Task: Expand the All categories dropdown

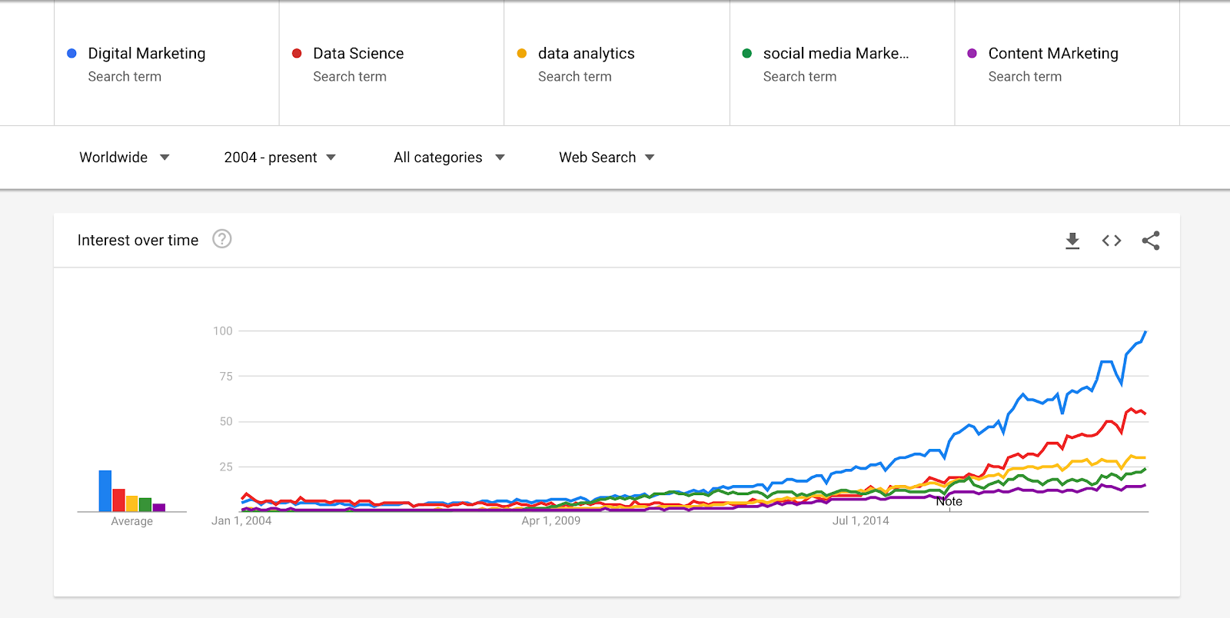Action: [x=449, y=158]
